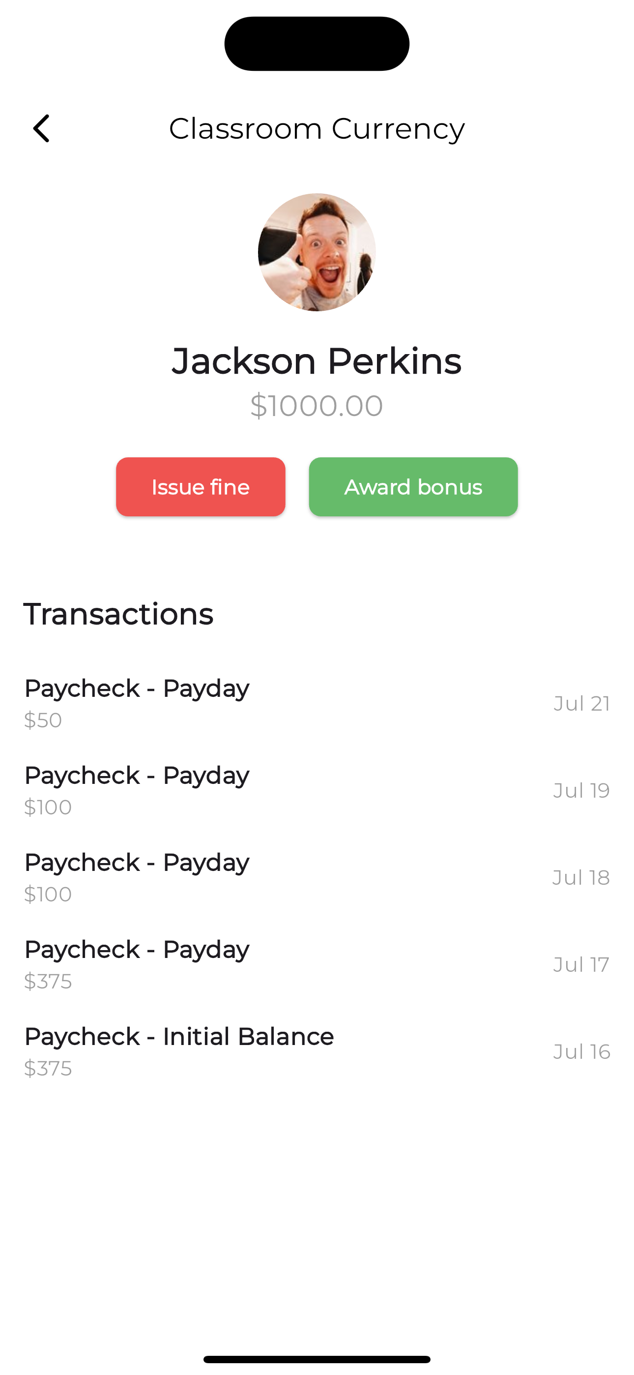Tap the Award bonus button
Viewport: 634px width, 1375px height.
click(x=413, y=487)
